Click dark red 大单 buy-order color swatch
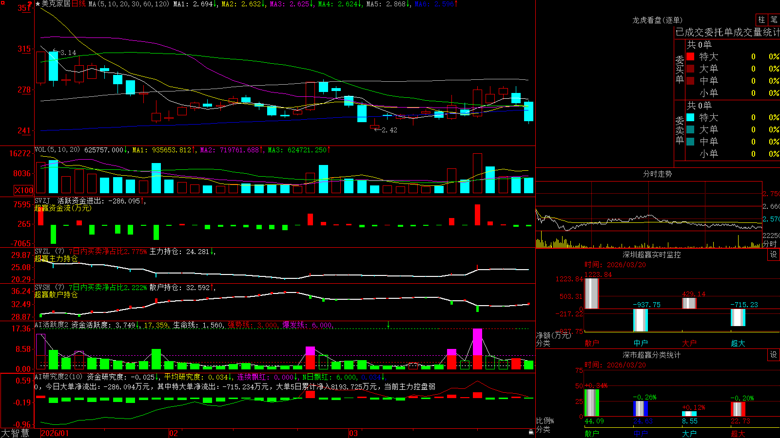The height and width of the screenshot is (438, 780). click(690, 69)
